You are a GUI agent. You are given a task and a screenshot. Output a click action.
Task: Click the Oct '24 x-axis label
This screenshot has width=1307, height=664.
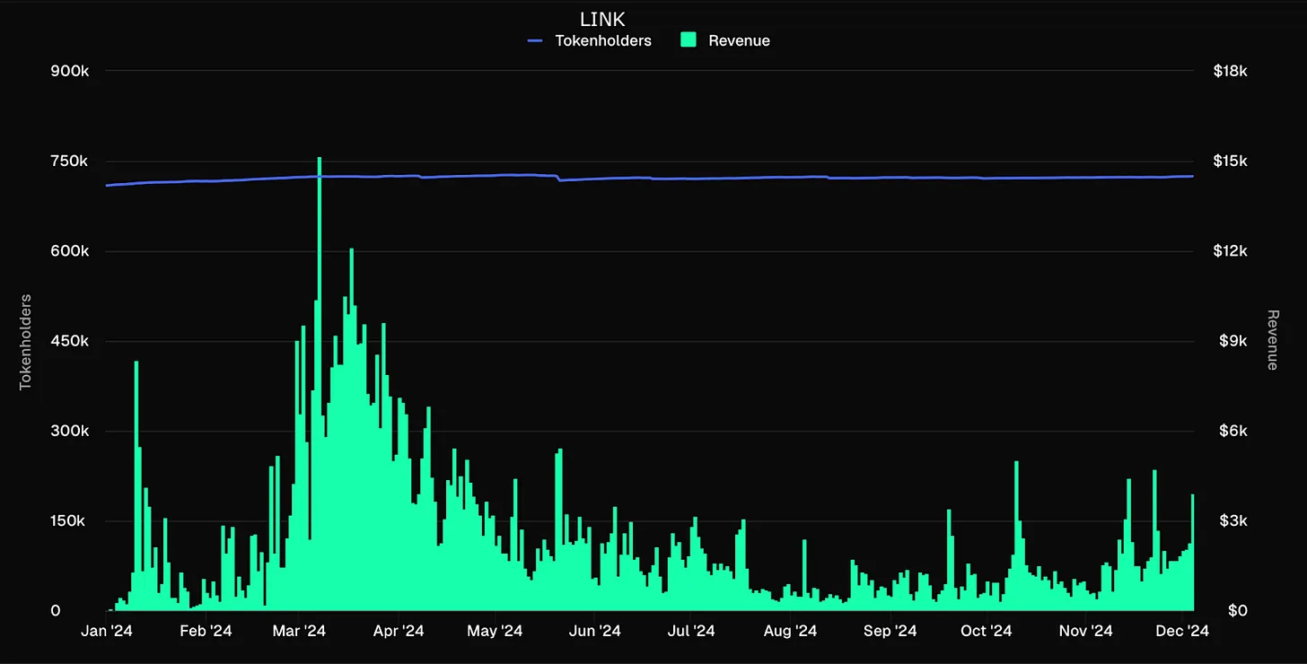tap(986, 632)
